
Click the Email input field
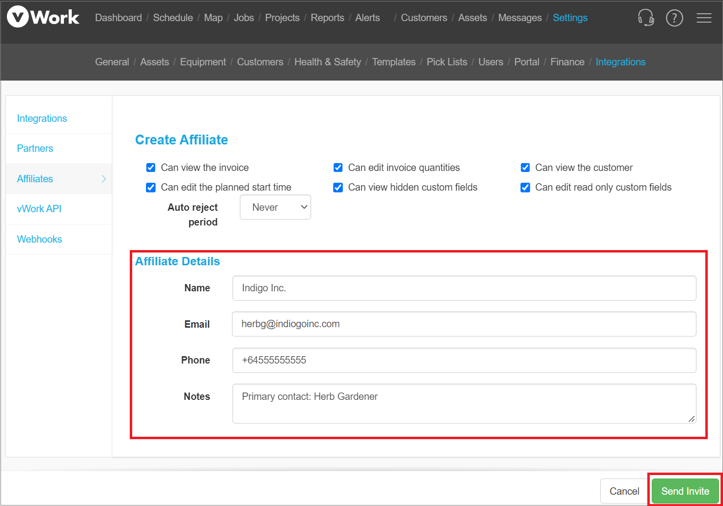tap(464, 324)
